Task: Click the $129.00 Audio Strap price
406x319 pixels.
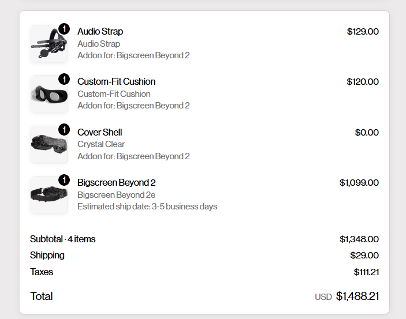Action: pos(363,32)
